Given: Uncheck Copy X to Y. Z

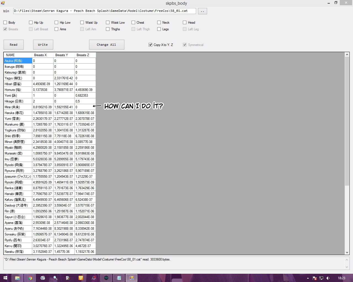Looking at the screenshot, I should (151, 45).
